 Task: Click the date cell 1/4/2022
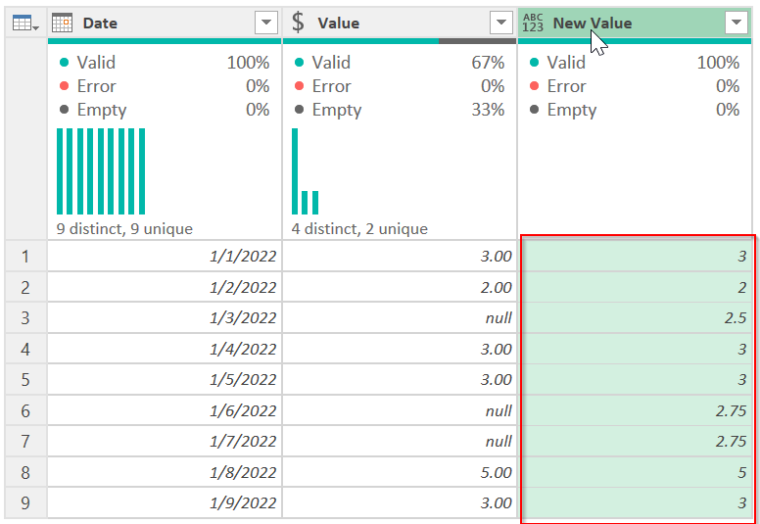[x=165, y=349]
